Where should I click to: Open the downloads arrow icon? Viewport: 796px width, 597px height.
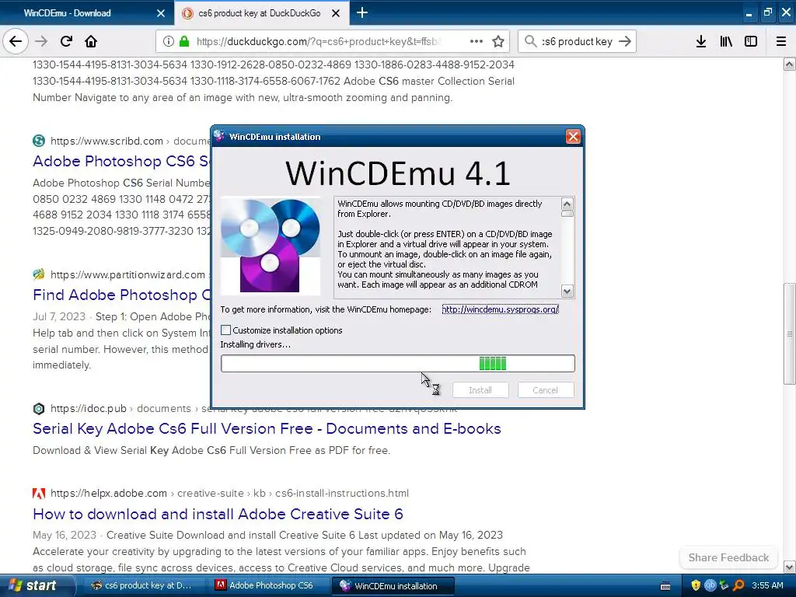701,41
